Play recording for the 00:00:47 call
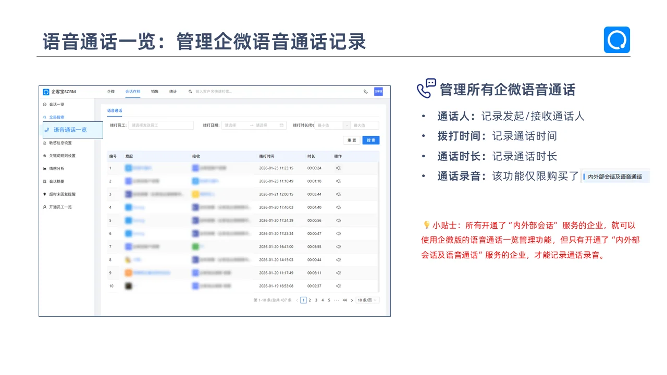This screenshot has height=375, width=667. point(338,233)
